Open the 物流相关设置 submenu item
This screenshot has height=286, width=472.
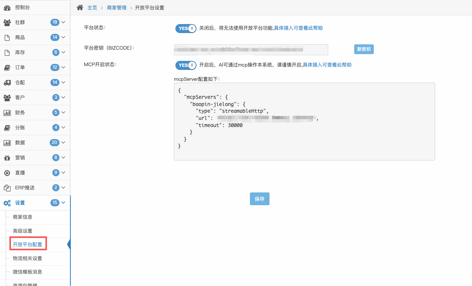(27, 259)
